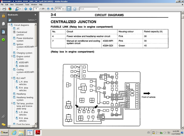Click document scrollbar up arrow

183,13
